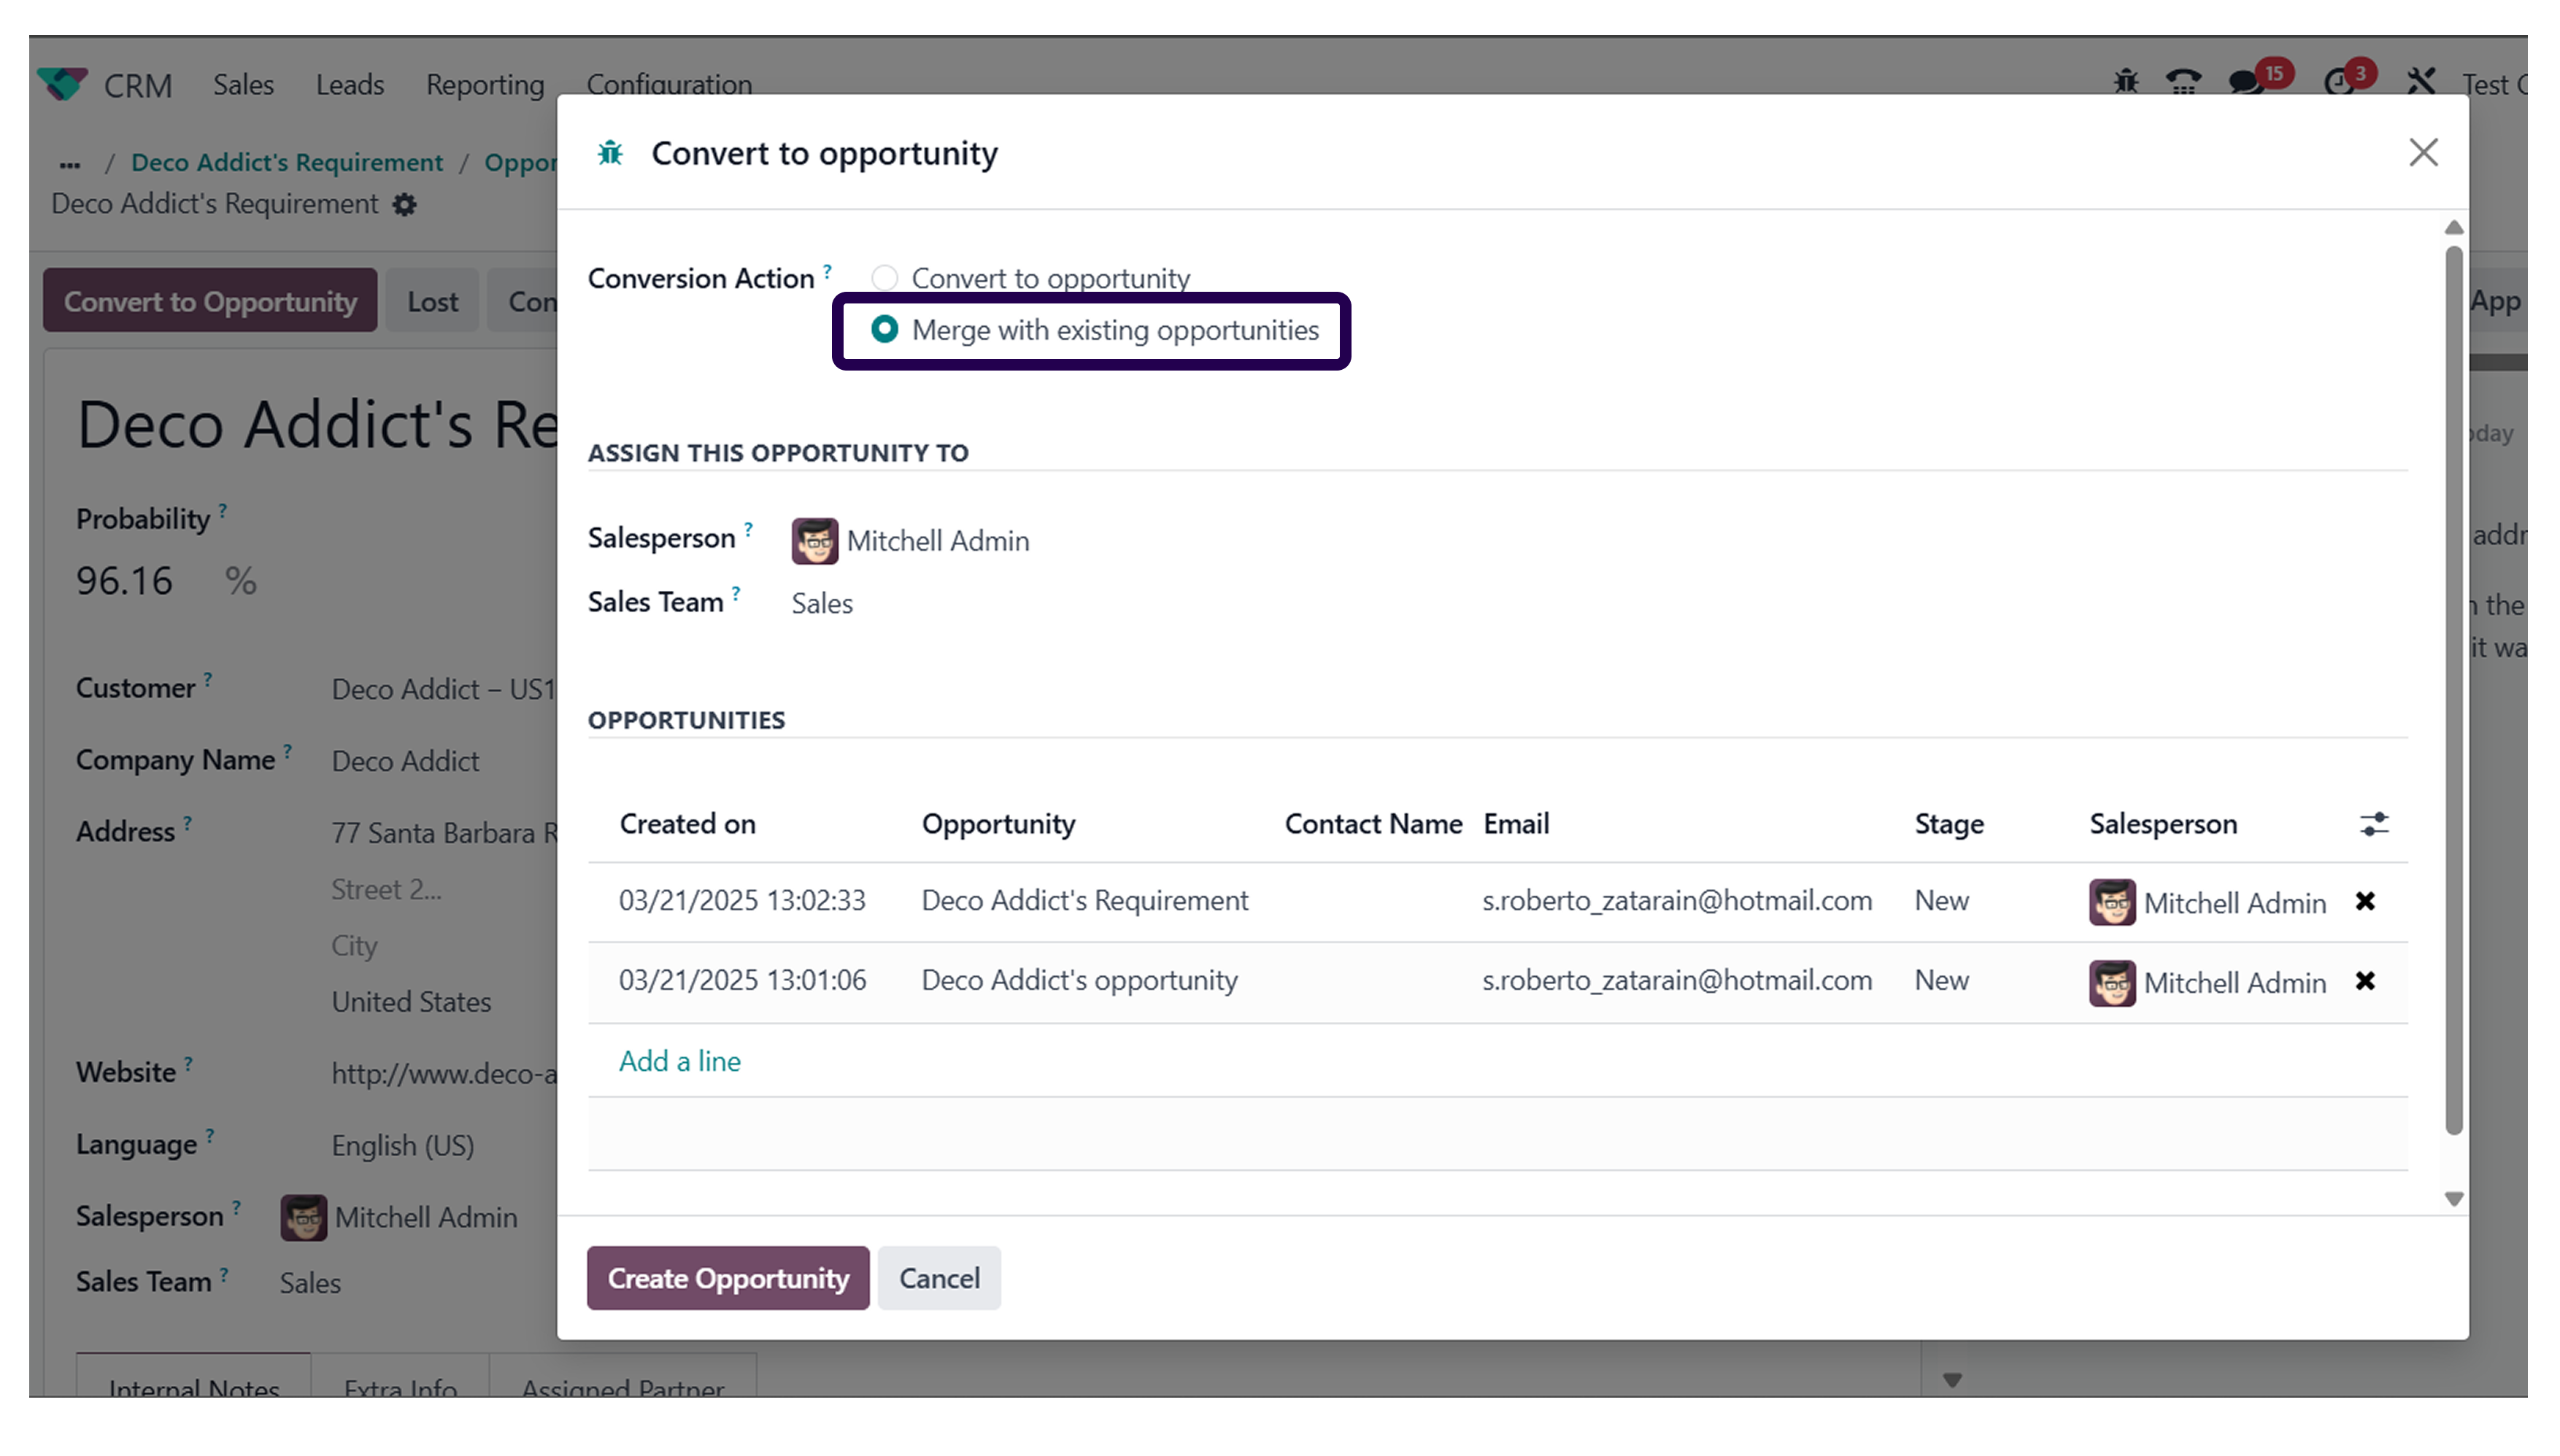Open the debug bug icon in top bar
This screenshot has width=2560, height=1456.
click(x=2126, y=82)
